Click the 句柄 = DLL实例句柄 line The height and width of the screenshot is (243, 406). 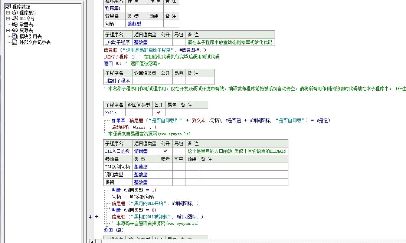[133, 197]
